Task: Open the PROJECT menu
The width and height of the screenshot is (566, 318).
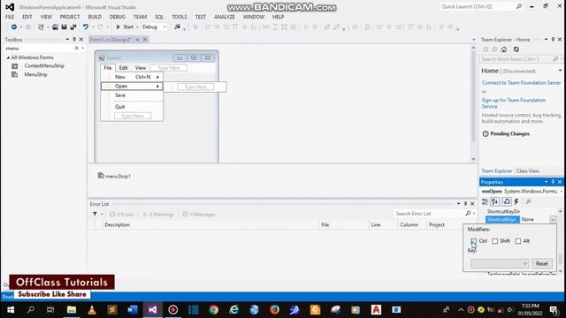Action: (70, 17)
